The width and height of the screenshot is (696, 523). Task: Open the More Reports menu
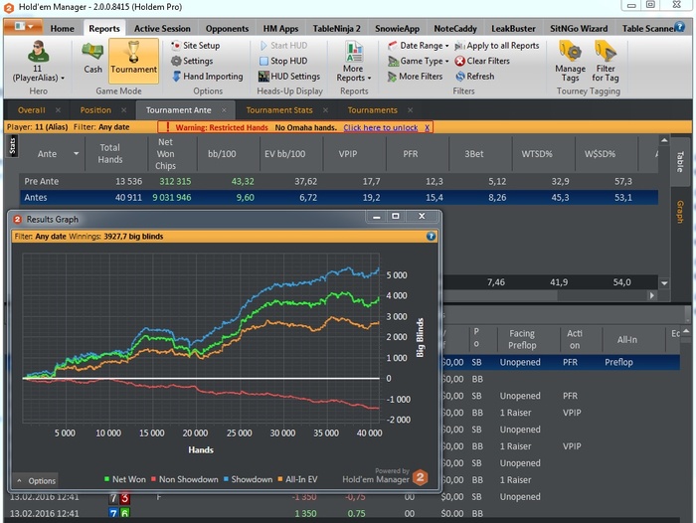(354, 62)
